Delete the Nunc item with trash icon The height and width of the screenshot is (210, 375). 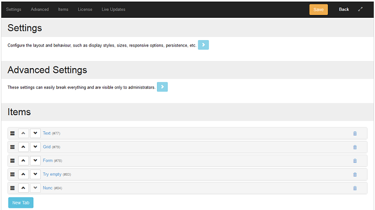[x=355, y=188]
